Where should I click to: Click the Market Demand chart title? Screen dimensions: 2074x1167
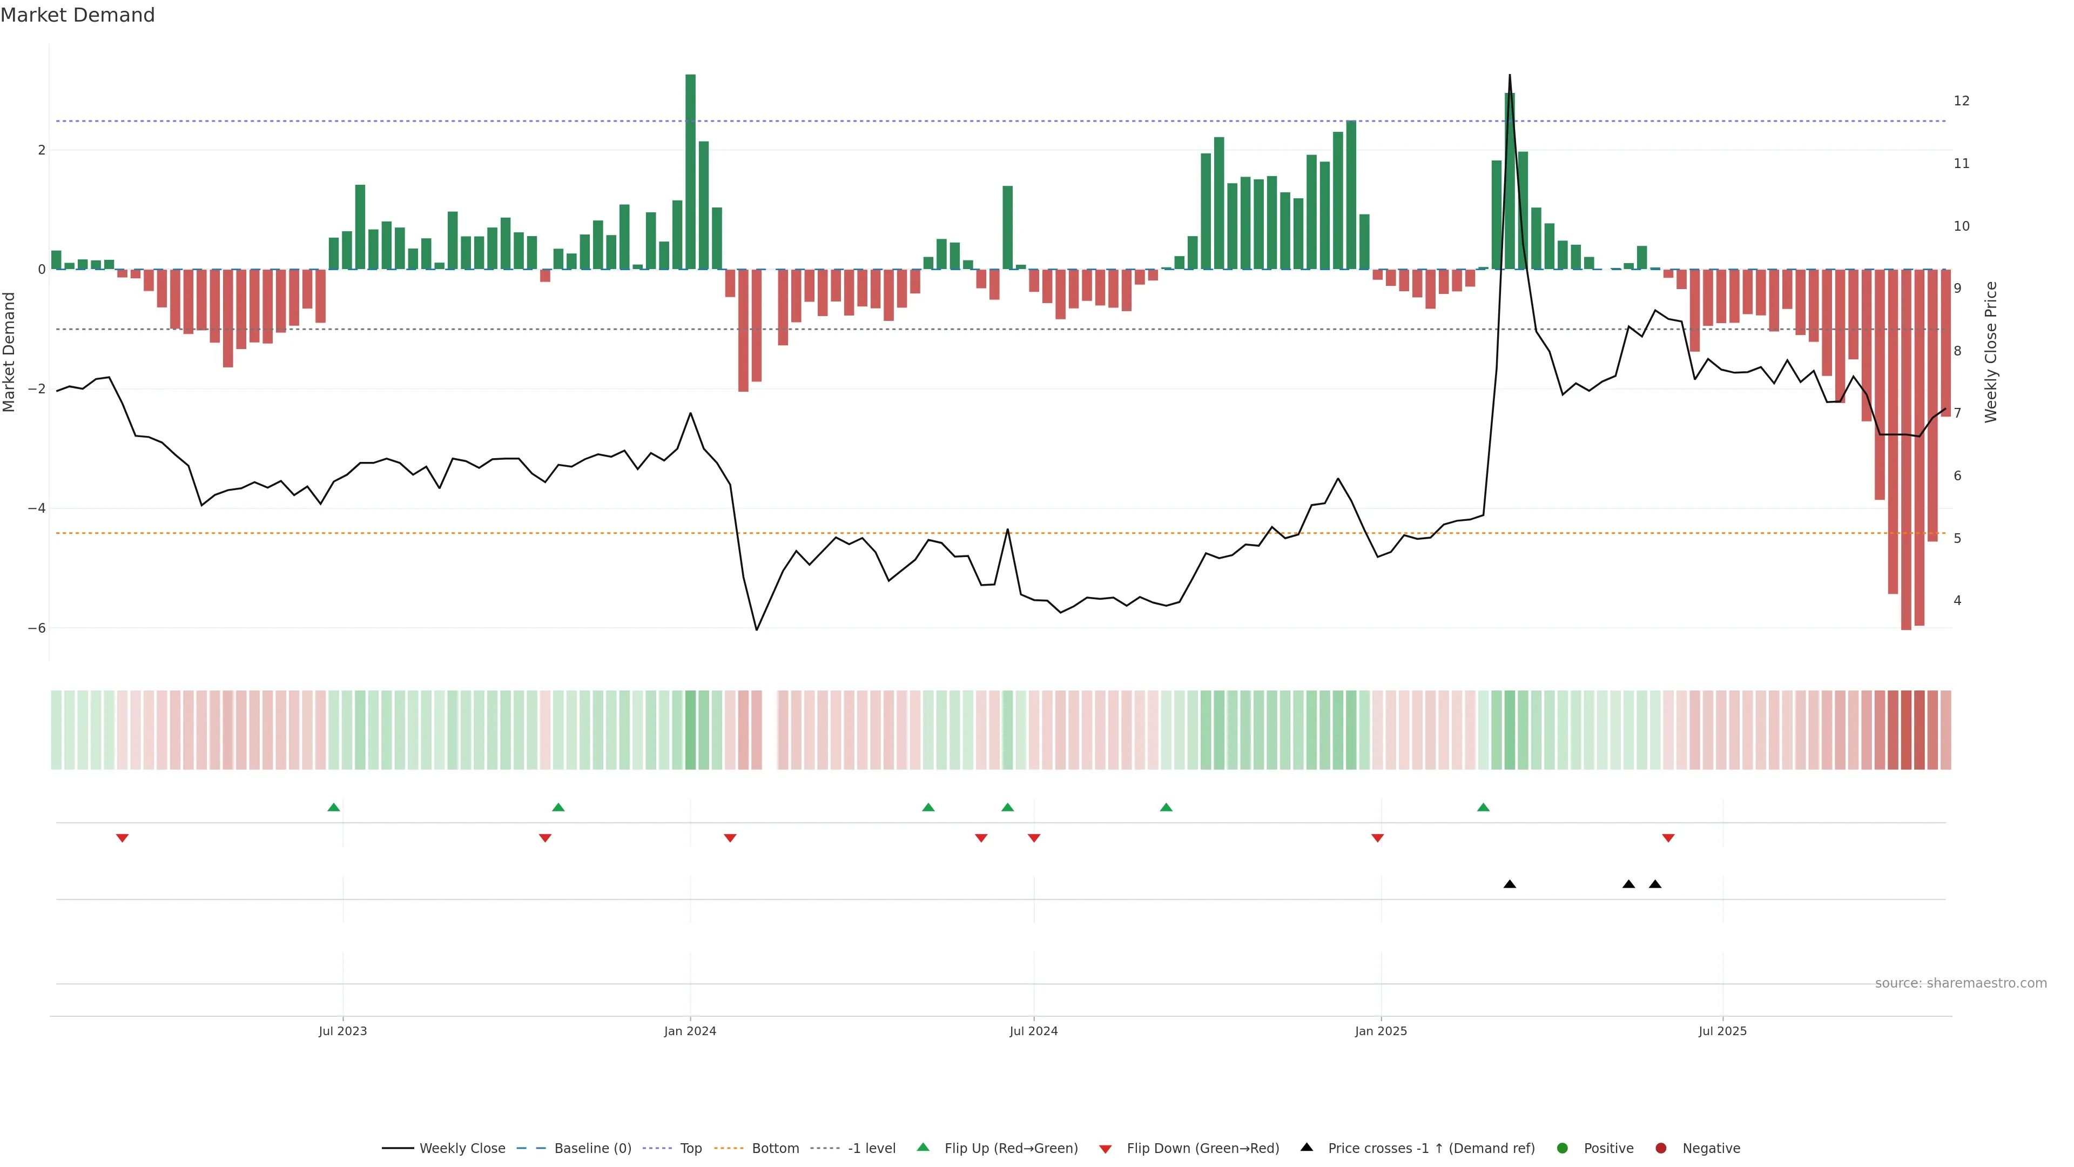pos(77,15)
